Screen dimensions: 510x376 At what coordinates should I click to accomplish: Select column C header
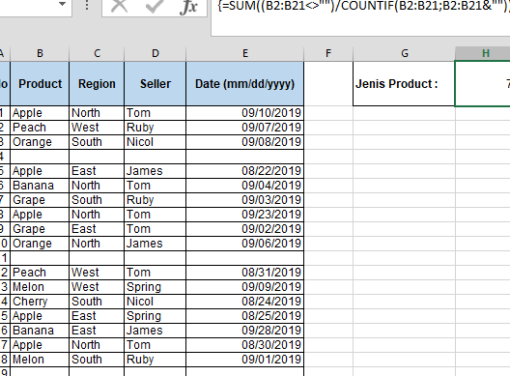point(97,53)
